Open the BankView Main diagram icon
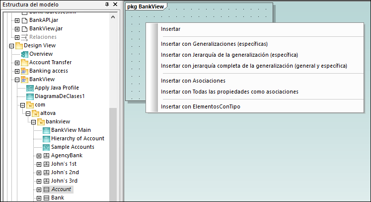 pos(46,130)
